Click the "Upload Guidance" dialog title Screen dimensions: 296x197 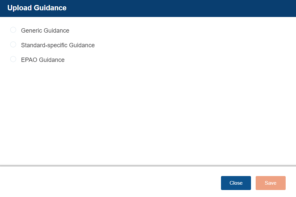coord(37,8)
